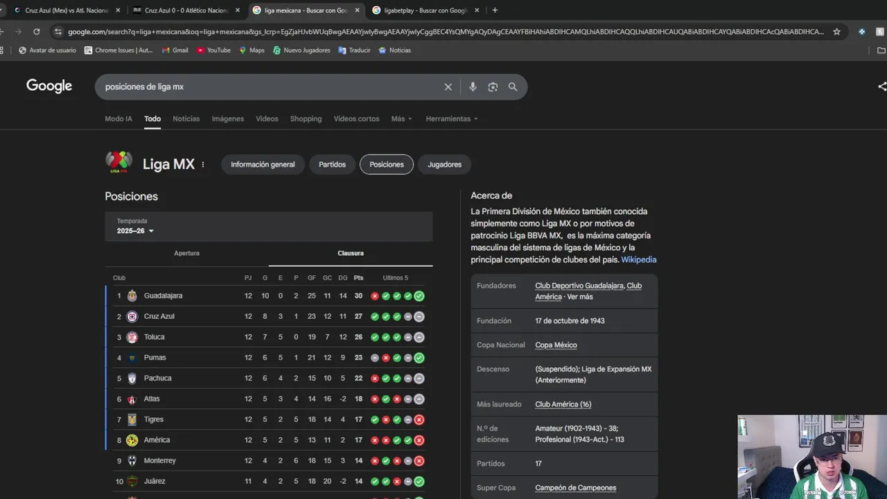Viewport: 887px width, 499px height.
Task: Go to the Google logo homepage
Action: (x=49, y=86)
